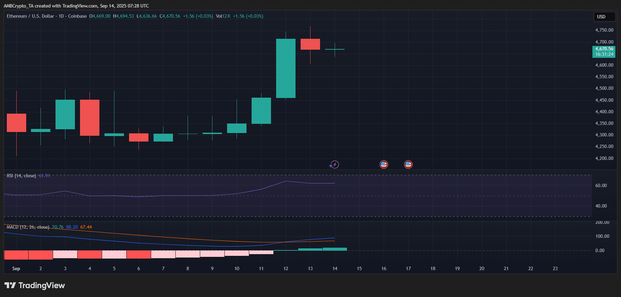Image resolution: width=621 pixels, height=297 pixels.
Task: Click the Coinbase exchange name in the title
Action: pyautogui.click(x=77, y=16)
